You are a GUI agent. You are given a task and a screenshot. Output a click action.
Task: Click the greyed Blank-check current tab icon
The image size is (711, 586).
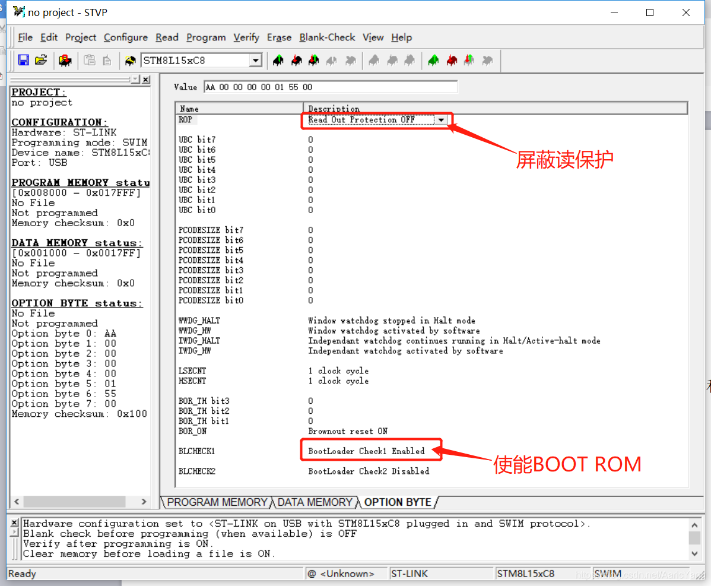(332, 61)
